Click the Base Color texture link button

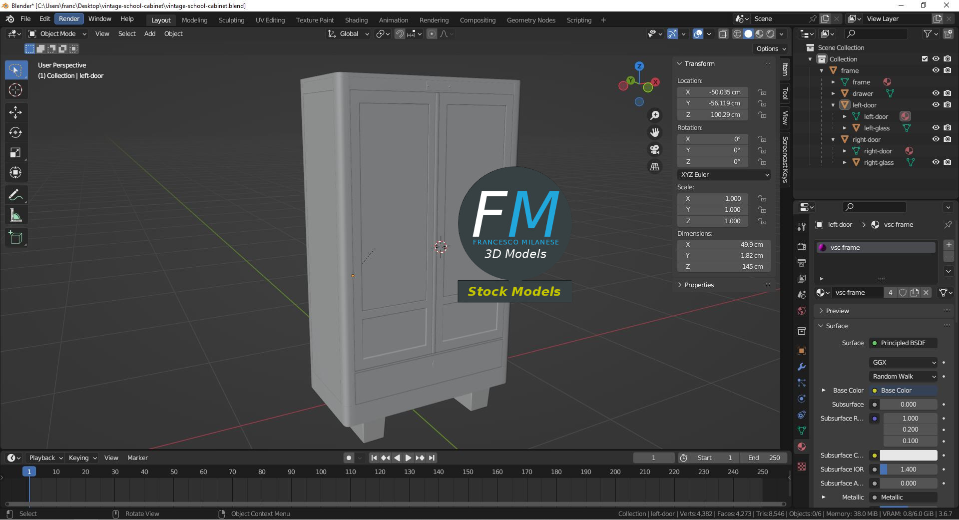904,391
